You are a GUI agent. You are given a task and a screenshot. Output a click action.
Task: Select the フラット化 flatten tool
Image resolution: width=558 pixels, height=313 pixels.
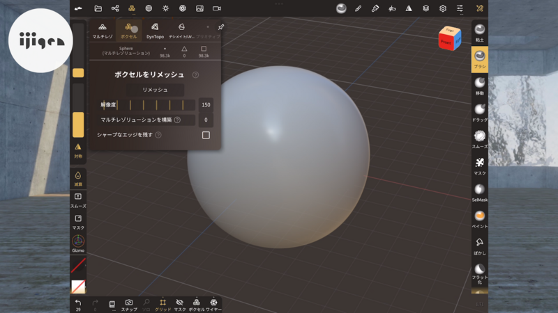pyautogui.click(x=480, y=274)
